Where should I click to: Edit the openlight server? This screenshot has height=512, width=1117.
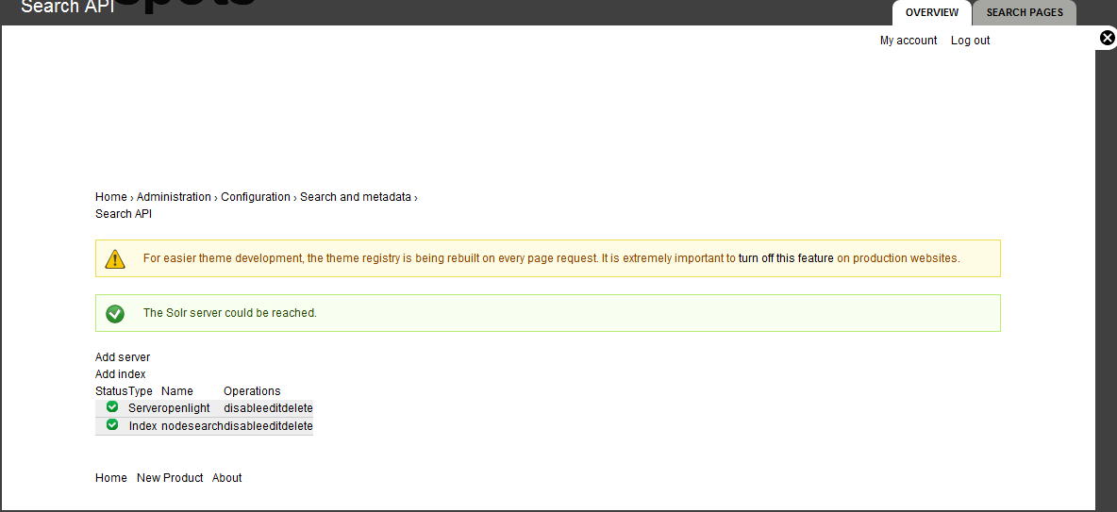click(x=272, y=408)
